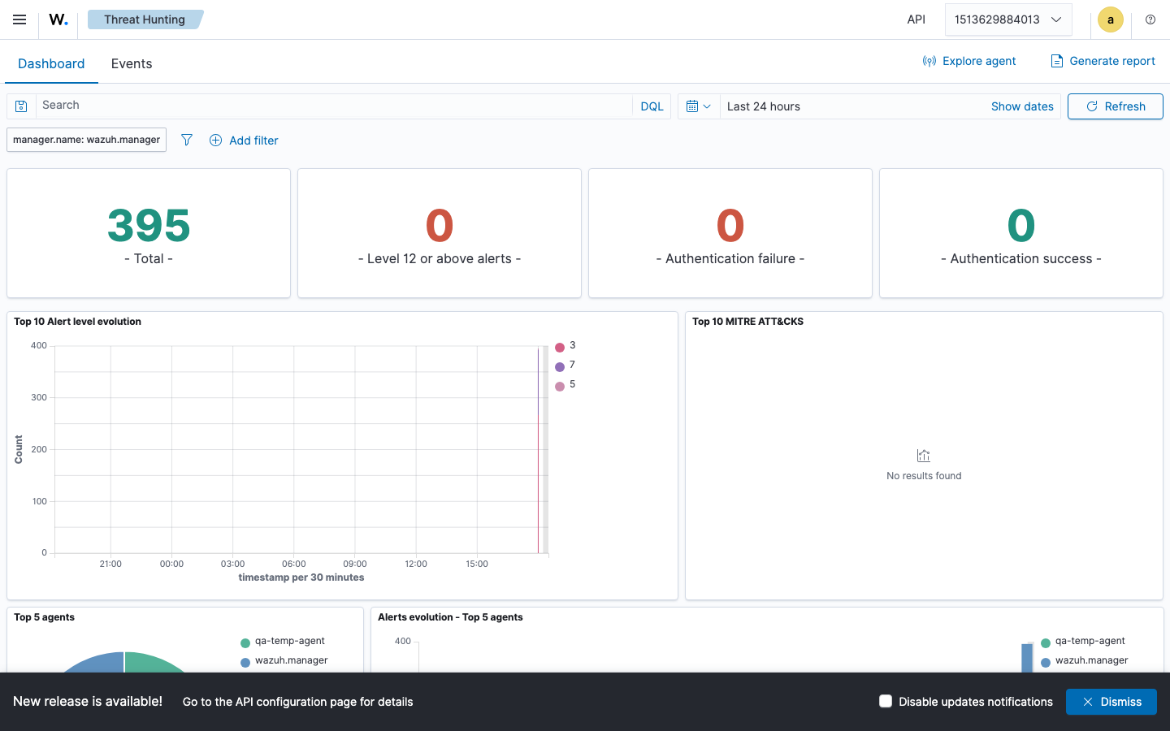Switch to the Events tab
This screenshot has width=1170, height=731.
[132, 63]
